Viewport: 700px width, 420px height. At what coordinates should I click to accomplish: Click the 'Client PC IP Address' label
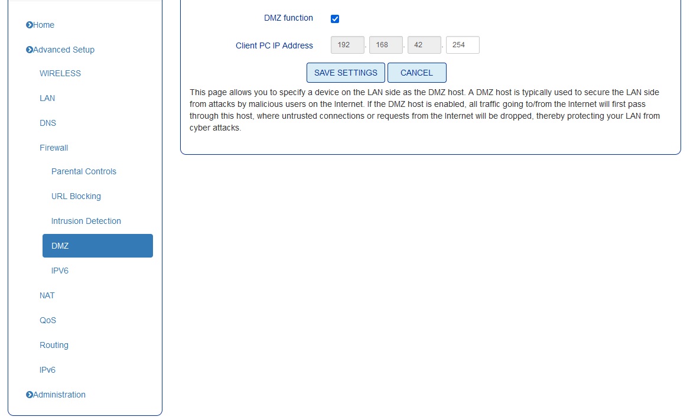point(274,45)
